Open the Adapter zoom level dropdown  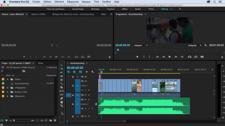(141, 45)
